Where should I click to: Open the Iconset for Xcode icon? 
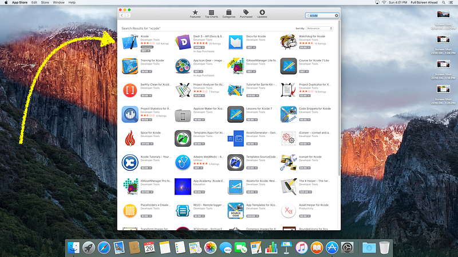pos(289,163)
